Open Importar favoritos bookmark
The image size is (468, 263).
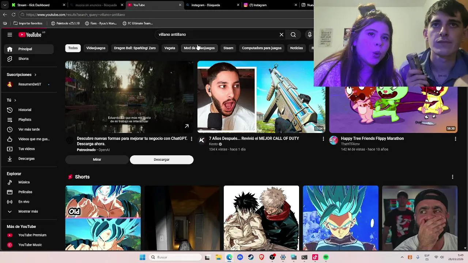tap(28, 23)
